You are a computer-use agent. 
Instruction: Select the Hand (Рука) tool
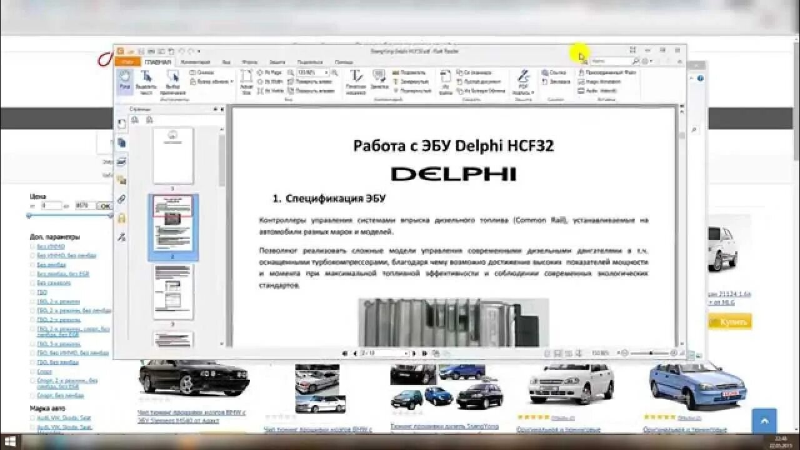[125, 81]
